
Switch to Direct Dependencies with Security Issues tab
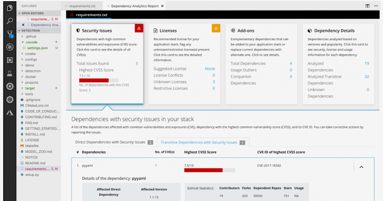tap(114, 142)
